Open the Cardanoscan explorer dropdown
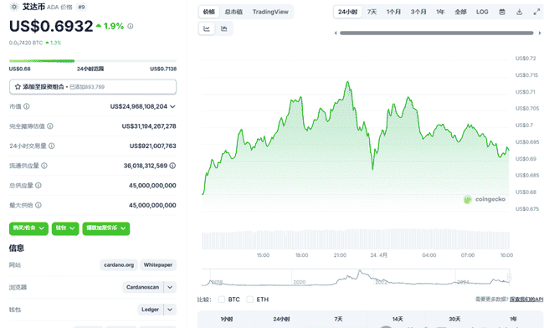Viewport: 544px width, 328px height. tap(170, 287)
